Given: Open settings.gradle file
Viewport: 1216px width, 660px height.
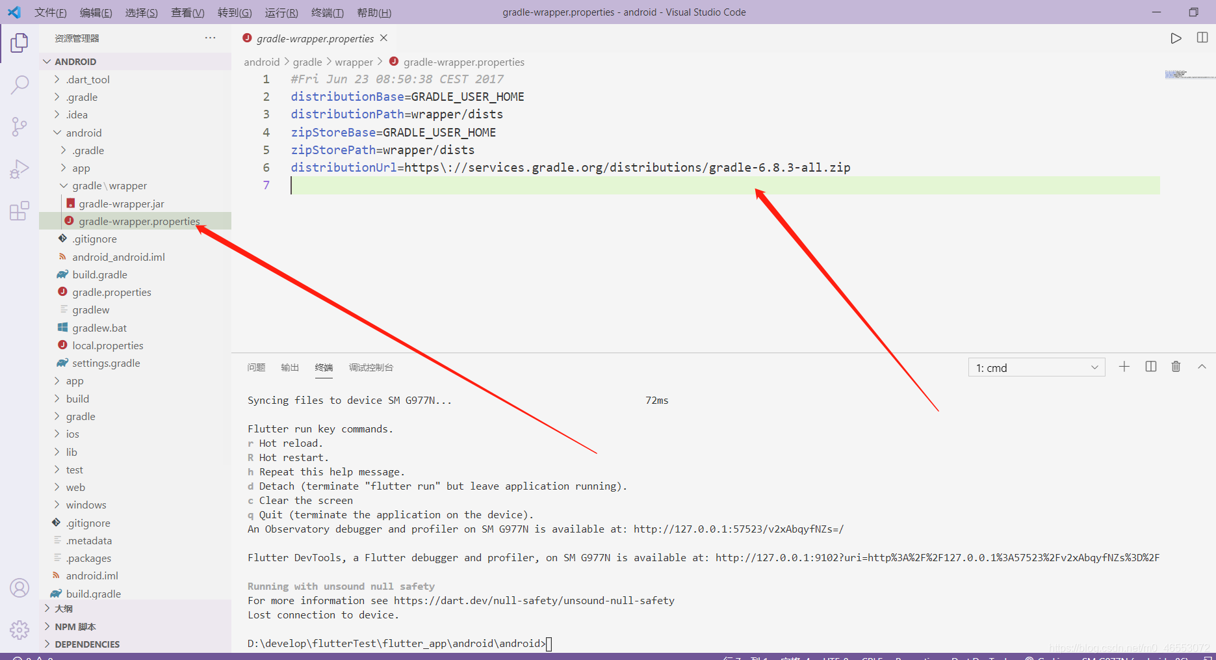Looking at the screenshot, I should [x=135, y=363].
